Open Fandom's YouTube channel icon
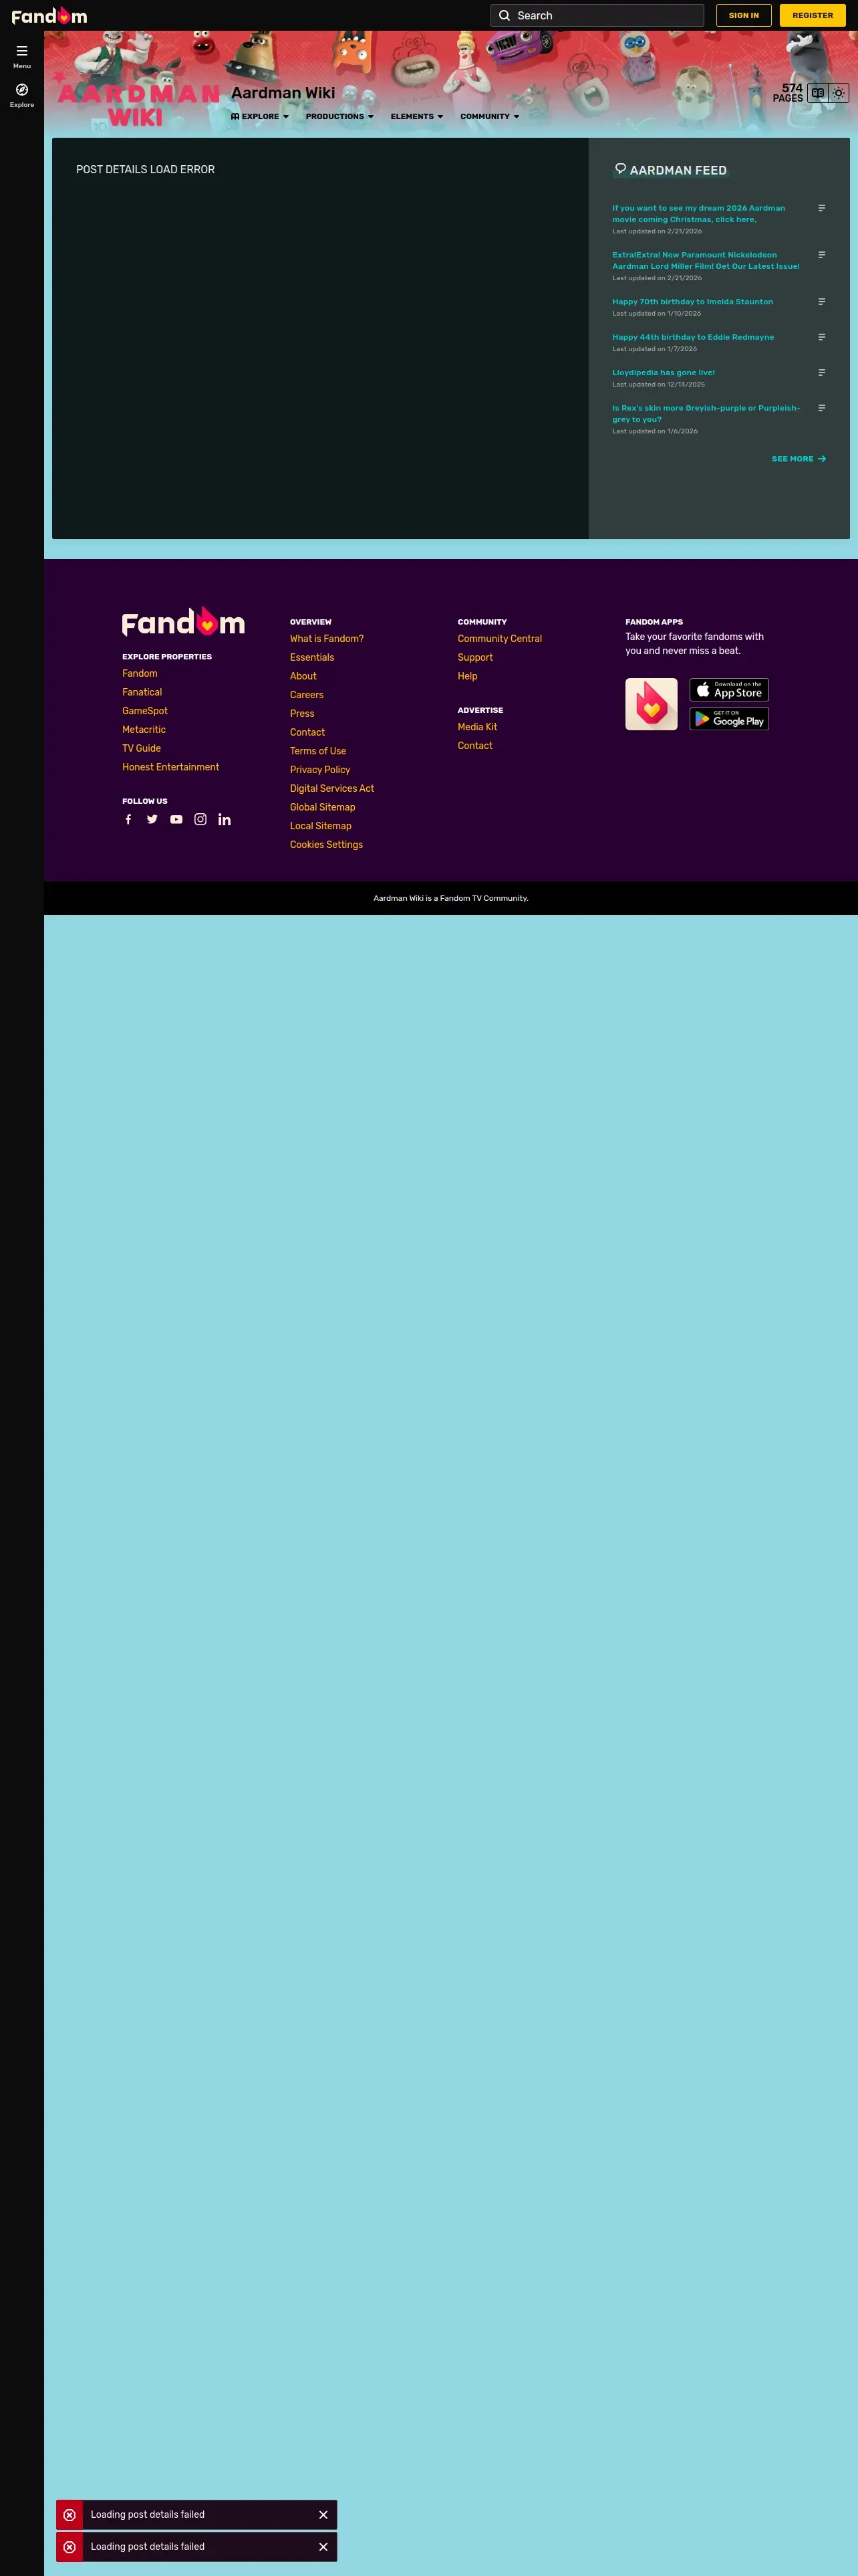 pyautogui.click(x=176, y=820)
